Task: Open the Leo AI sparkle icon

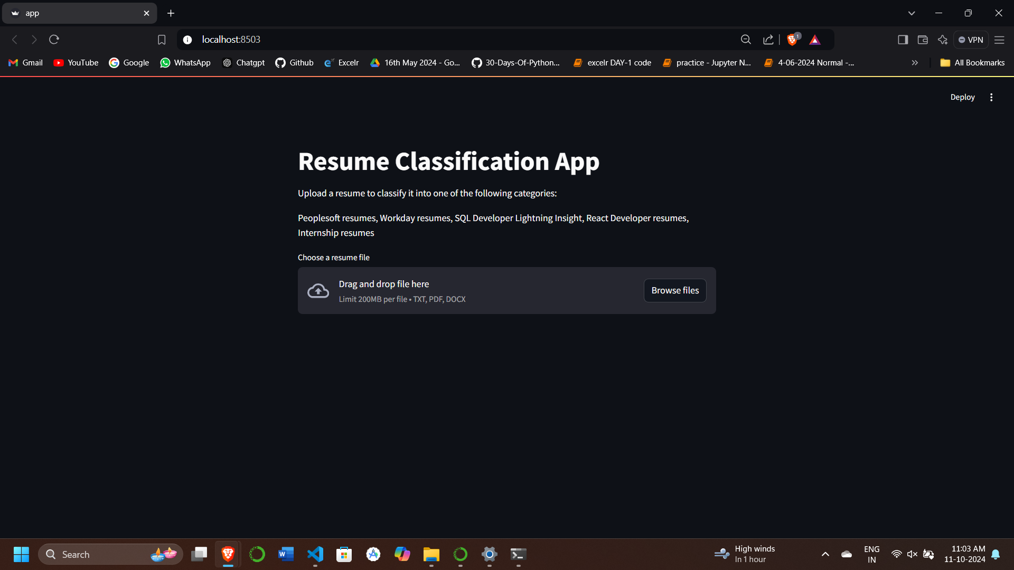Action: click(943, 40)
